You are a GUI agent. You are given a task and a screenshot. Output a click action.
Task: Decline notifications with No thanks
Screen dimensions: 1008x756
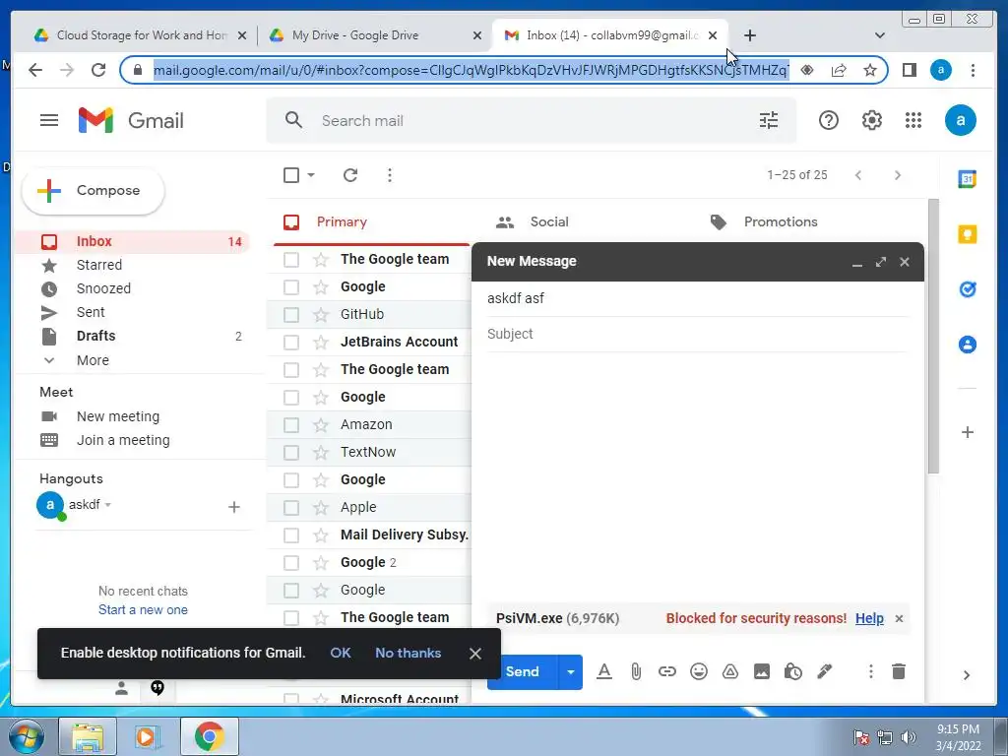click(x=408, y=654)
